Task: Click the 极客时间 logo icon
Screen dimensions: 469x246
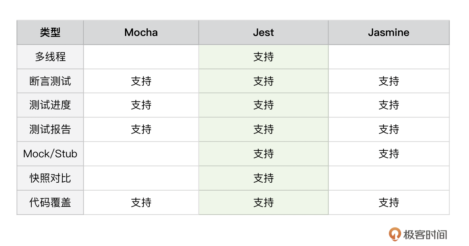Action: coord(395,234)
